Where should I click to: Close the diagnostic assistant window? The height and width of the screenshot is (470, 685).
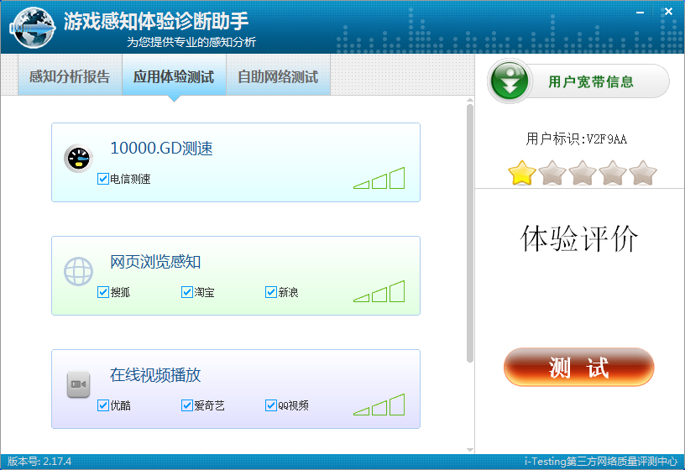(x=668, y=12)
